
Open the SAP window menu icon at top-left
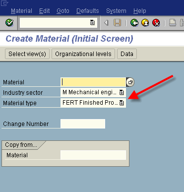pos(4,3)
